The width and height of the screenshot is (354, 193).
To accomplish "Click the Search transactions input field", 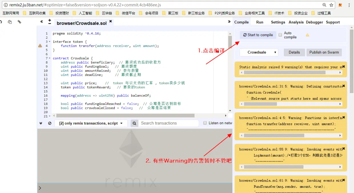I will pyautogui.click(x=169, y=123).
